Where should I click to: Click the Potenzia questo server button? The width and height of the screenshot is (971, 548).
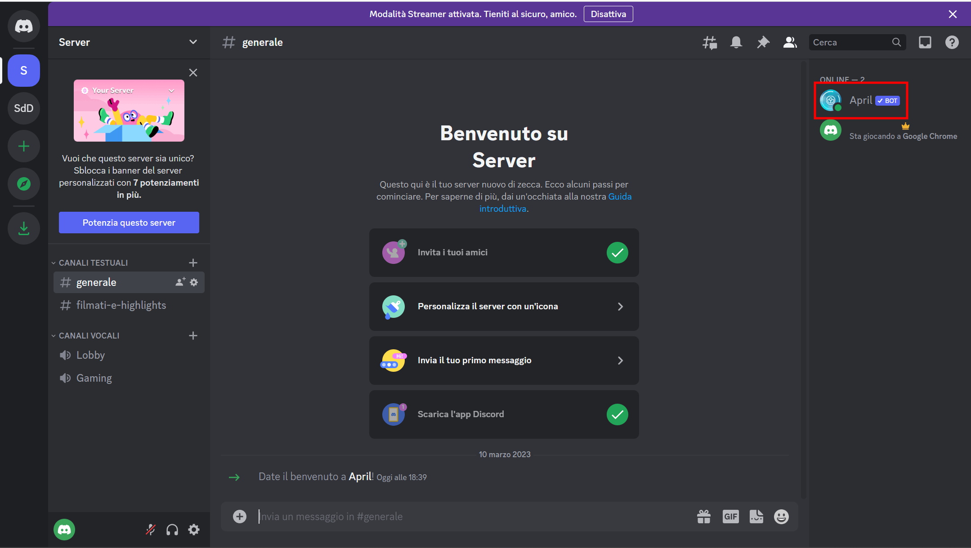(x=129, y=223)
